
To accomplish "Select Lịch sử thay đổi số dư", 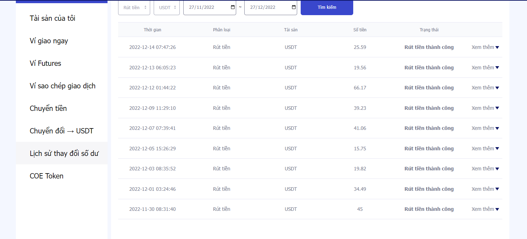I will pos(62,153).
